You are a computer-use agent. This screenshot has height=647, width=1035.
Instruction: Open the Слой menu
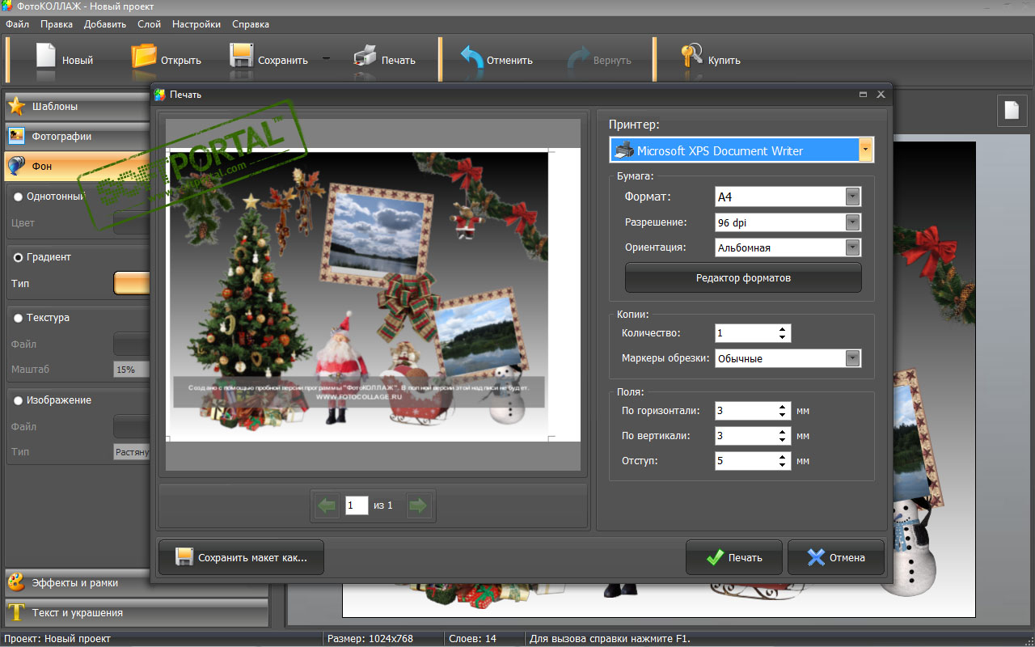[x=149, y=24]
